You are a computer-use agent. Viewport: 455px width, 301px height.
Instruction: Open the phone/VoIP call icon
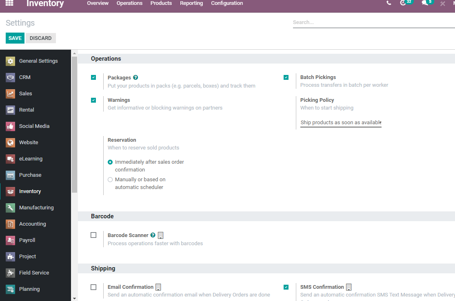[388, 3]
